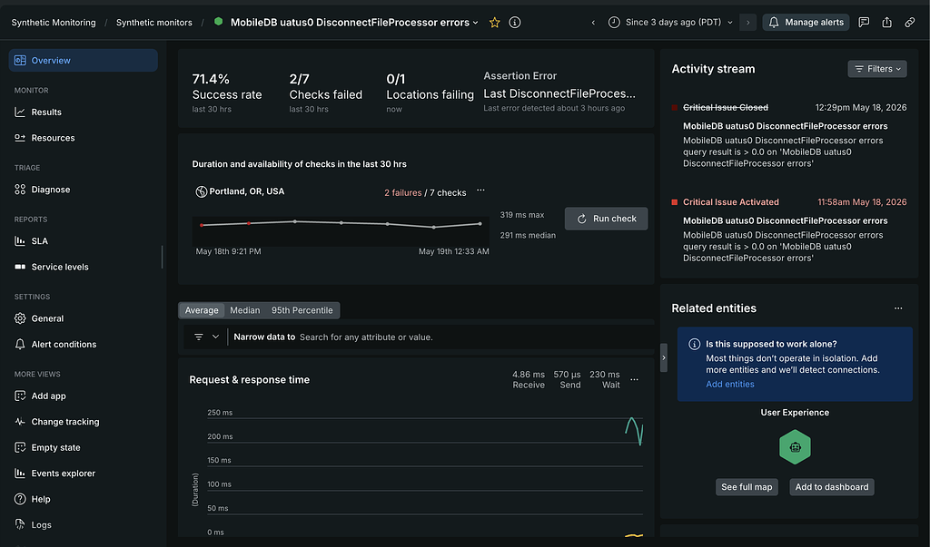Click the Events explorer icon
The width and height of the screenshot is (930, 547).
click(x=20, y=474)
